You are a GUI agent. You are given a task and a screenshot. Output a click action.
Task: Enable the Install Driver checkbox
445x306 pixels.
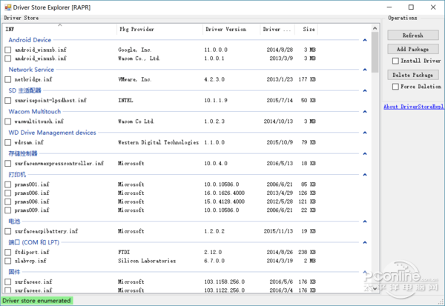pos(396,61)
